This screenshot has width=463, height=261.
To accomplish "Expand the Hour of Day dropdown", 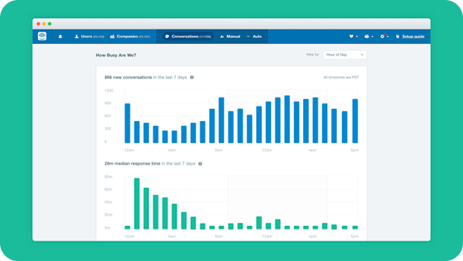I will (x=345, y=55).
